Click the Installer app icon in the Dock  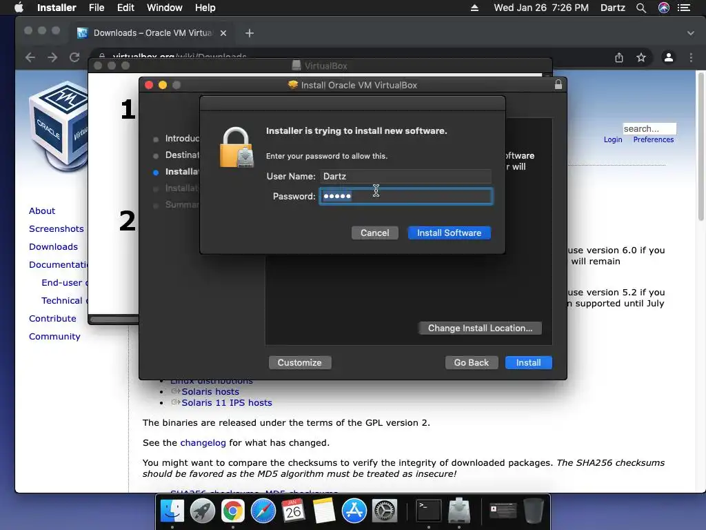tap(458, 511)
